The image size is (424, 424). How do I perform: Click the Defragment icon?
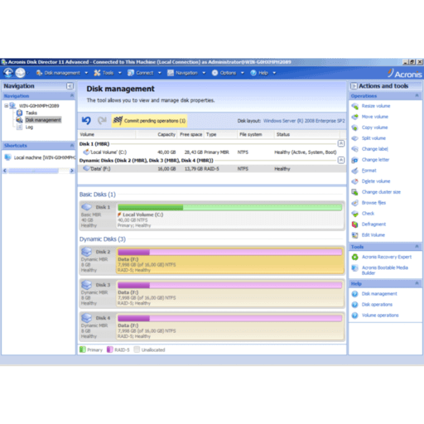(354, 224)
